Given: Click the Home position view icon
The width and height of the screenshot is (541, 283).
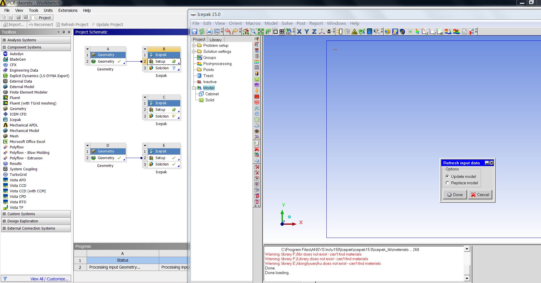Looking at the screenshot, I should coord(246,31).
